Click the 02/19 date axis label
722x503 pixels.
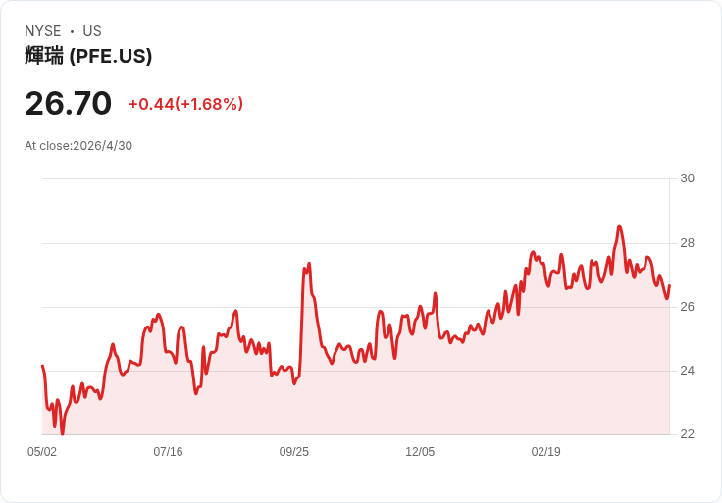(546, 452)
